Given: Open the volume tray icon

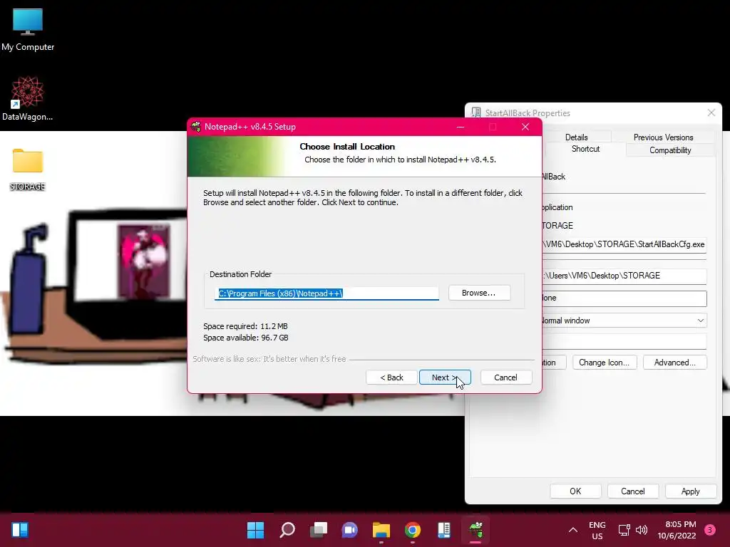Looking at the screenshot, I should tap(642, 530).
